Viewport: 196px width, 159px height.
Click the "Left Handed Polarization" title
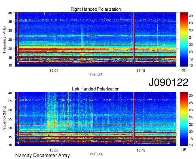pyautogui.click(x=96, y=89)
